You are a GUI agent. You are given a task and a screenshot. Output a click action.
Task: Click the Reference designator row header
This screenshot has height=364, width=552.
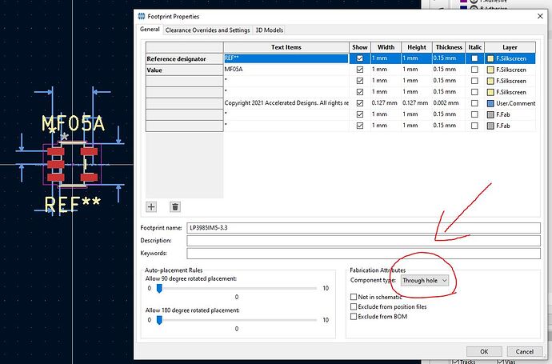click(185, 58)
